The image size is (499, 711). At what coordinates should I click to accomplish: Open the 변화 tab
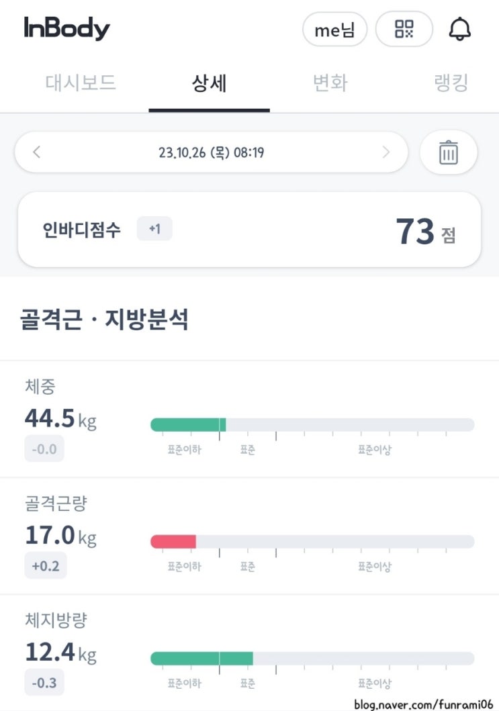(330, 83)
